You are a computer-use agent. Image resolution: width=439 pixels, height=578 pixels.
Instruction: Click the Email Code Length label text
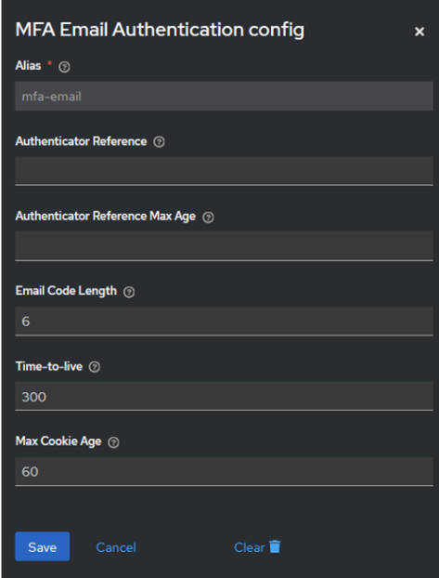pyautogui.click(x=66, y=291)
